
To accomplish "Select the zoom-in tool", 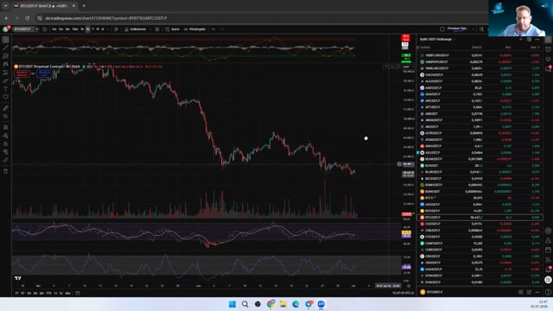I will (x=6, y=116).
